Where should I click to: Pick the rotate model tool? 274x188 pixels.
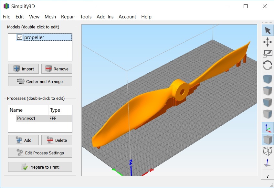(x=268, y=65)
